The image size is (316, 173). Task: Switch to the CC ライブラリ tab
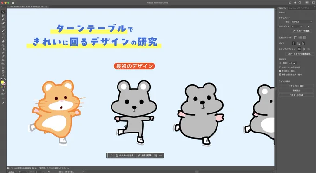(303, 8)
